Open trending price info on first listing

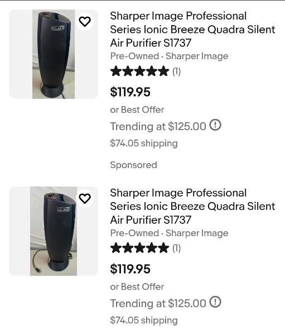click(215, 125)
